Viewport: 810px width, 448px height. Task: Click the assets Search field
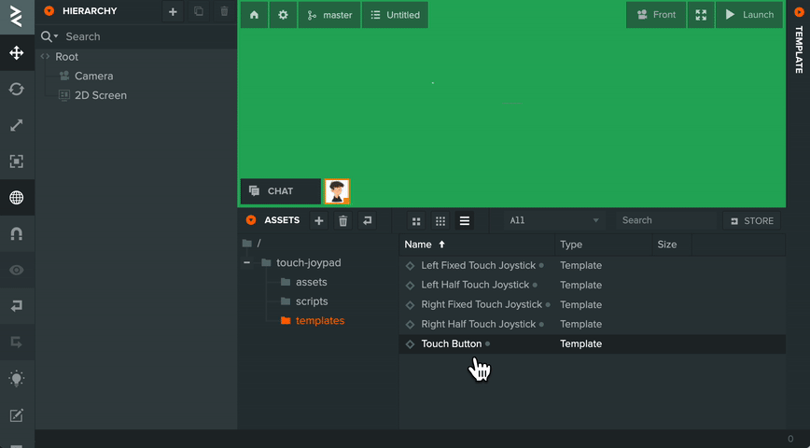(x=668, y=220)
